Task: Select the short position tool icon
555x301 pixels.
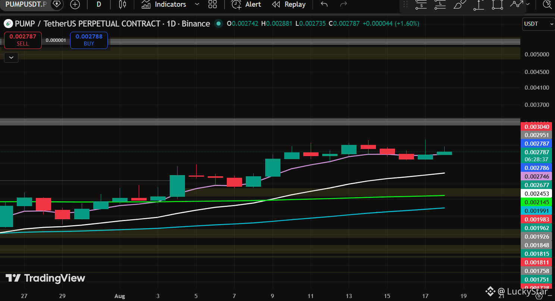Action: point(421,4)
